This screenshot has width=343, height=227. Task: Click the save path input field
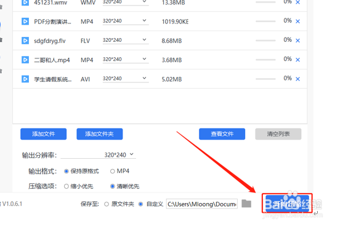pos(202,204)
